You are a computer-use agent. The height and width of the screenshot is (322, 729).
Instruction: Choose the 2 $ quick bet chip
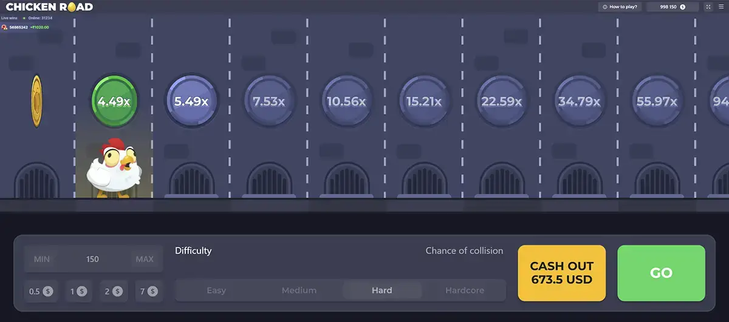(x=113, y=292)
